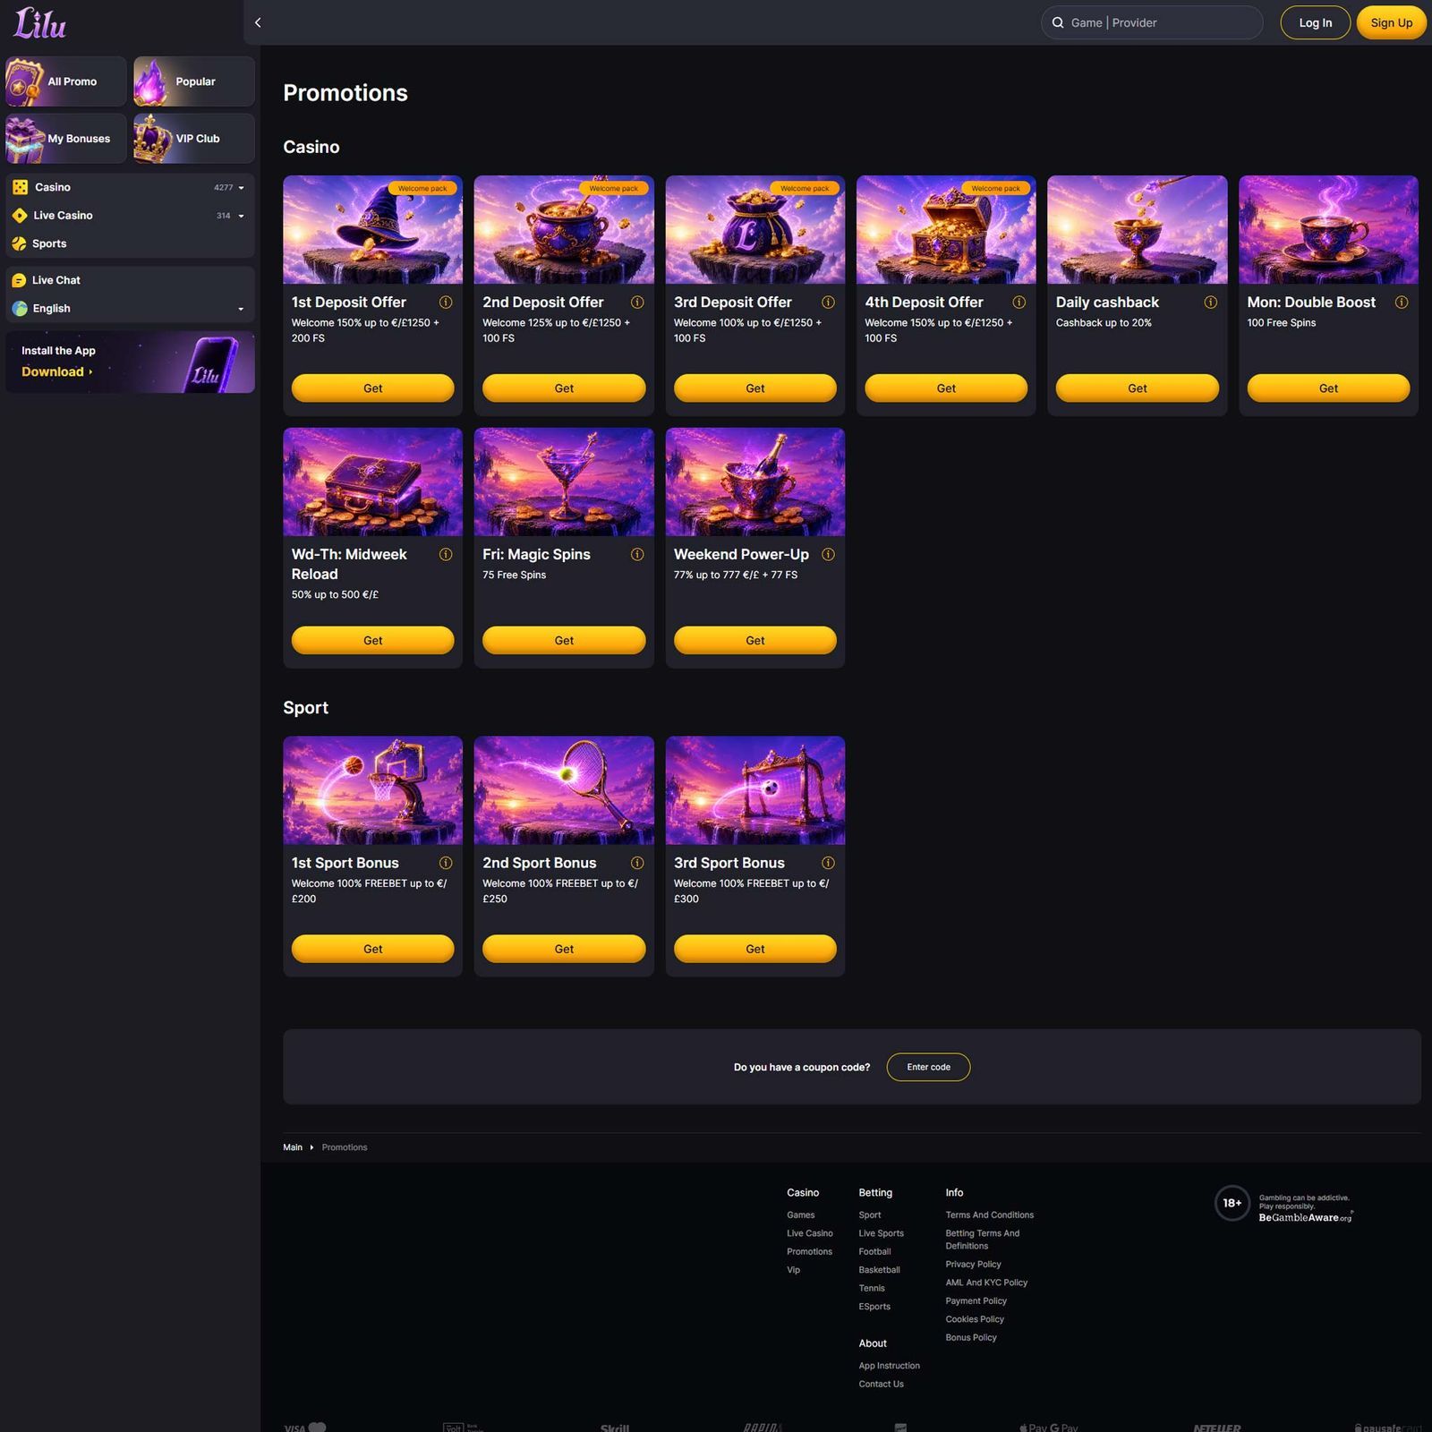Click the Log In button
Image resolution: width=1432 pixels, height=1432 pixels.
click(x=1315, y=23)
